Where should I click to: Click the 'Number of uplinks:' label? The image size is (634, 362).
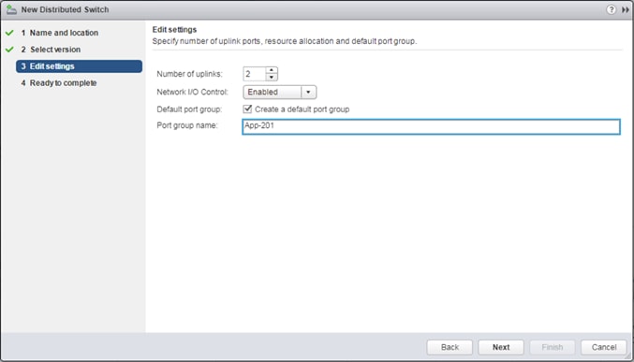(x=189, y=74)
